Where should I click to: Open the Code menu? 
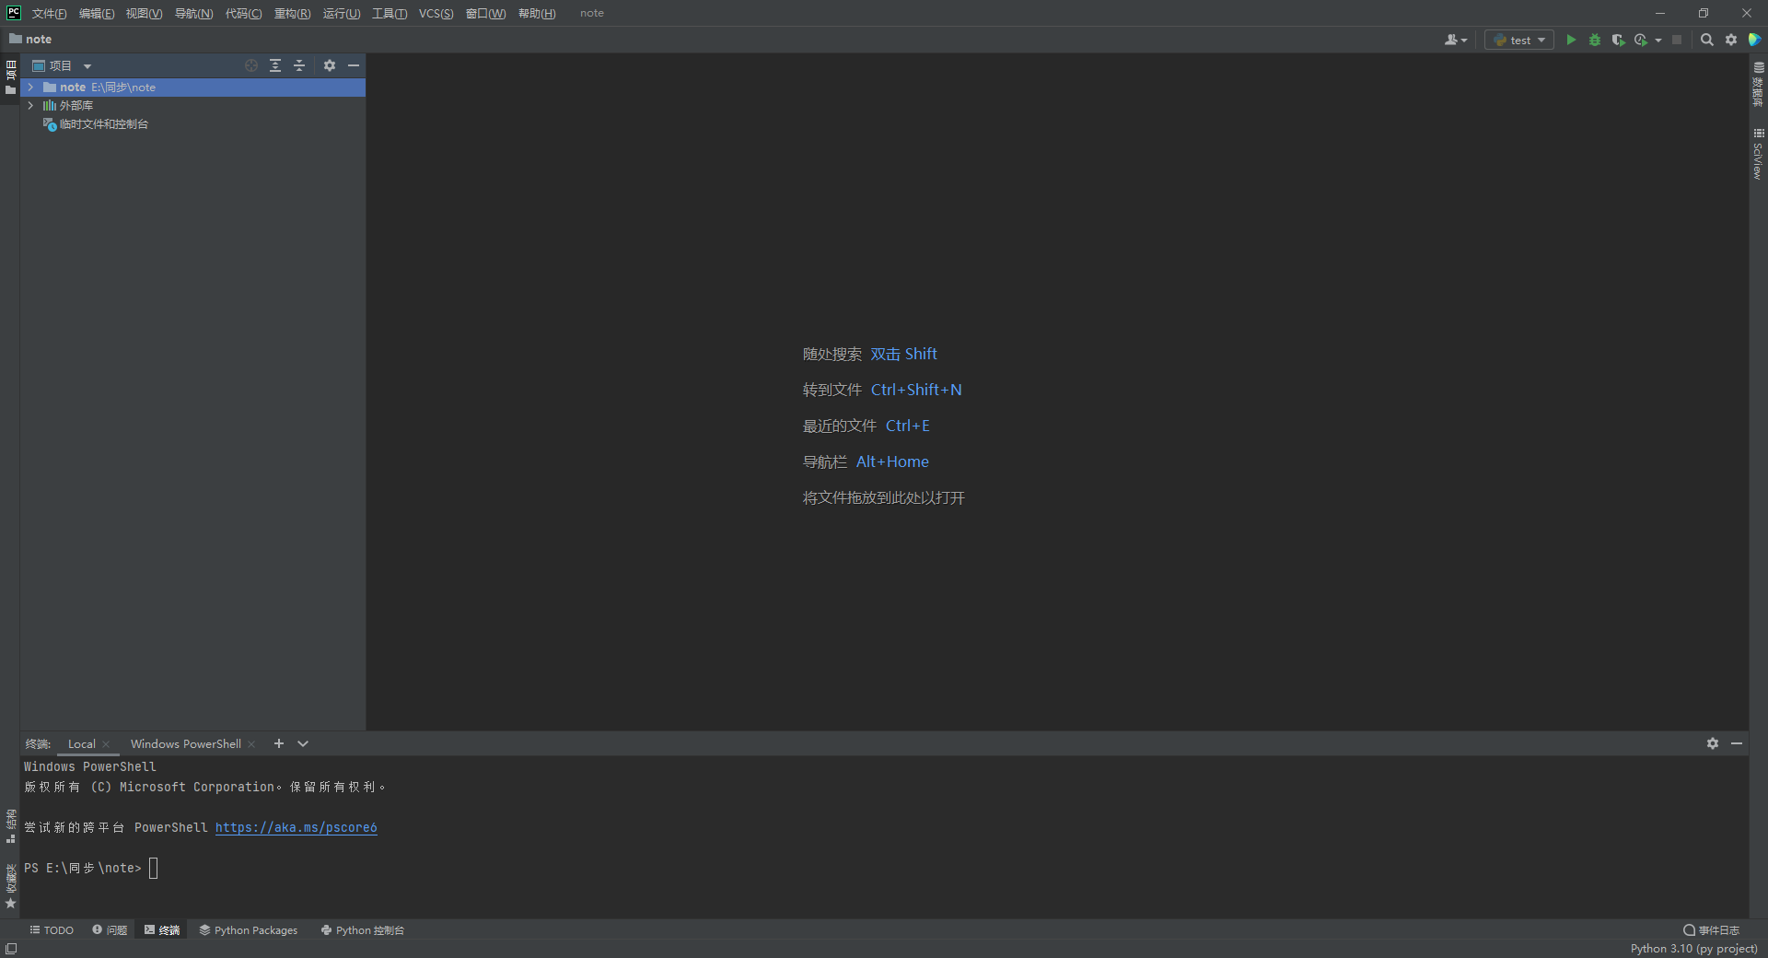(x=243, y=13)
